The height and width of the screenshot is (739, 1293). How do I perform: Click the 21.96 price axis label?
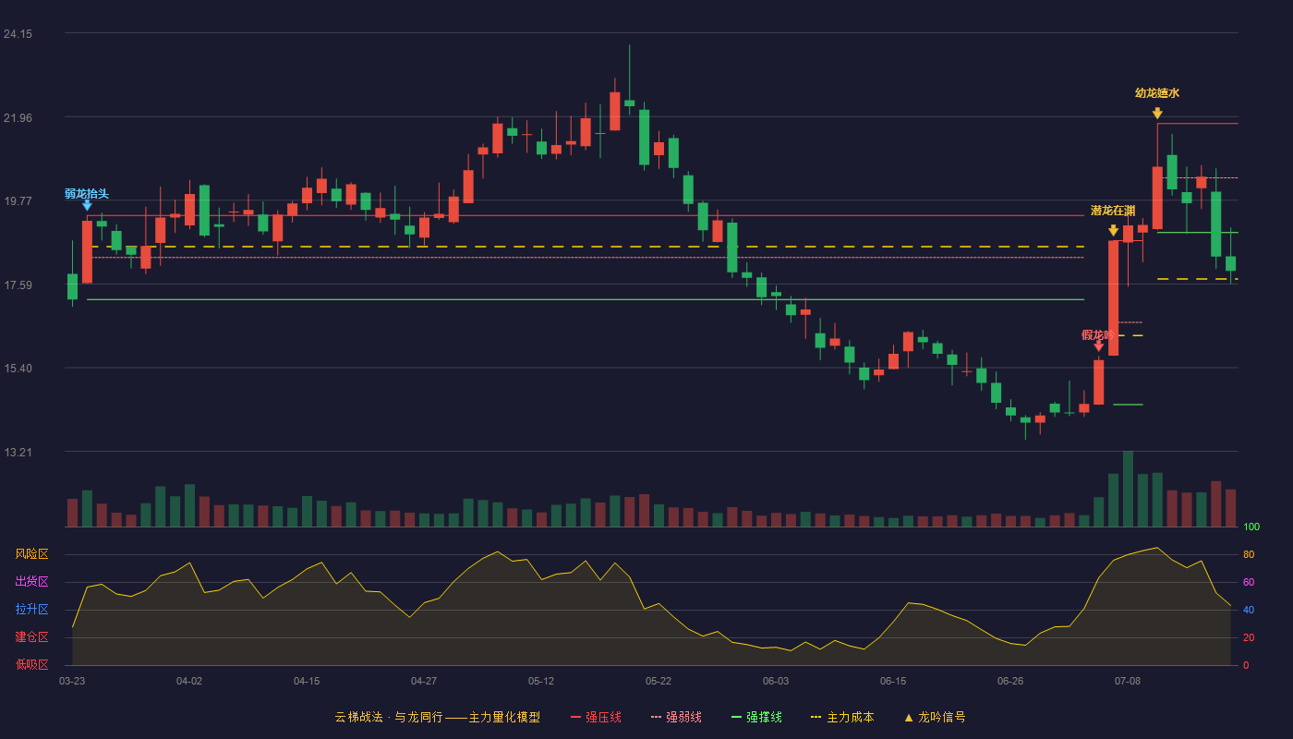coord(18,118)
